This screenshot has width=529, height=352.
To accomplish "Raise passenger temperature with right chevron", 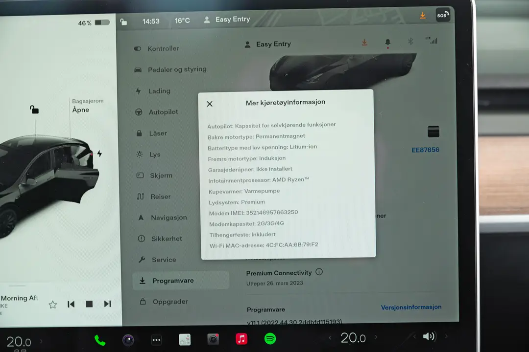I will click(376, 337).
